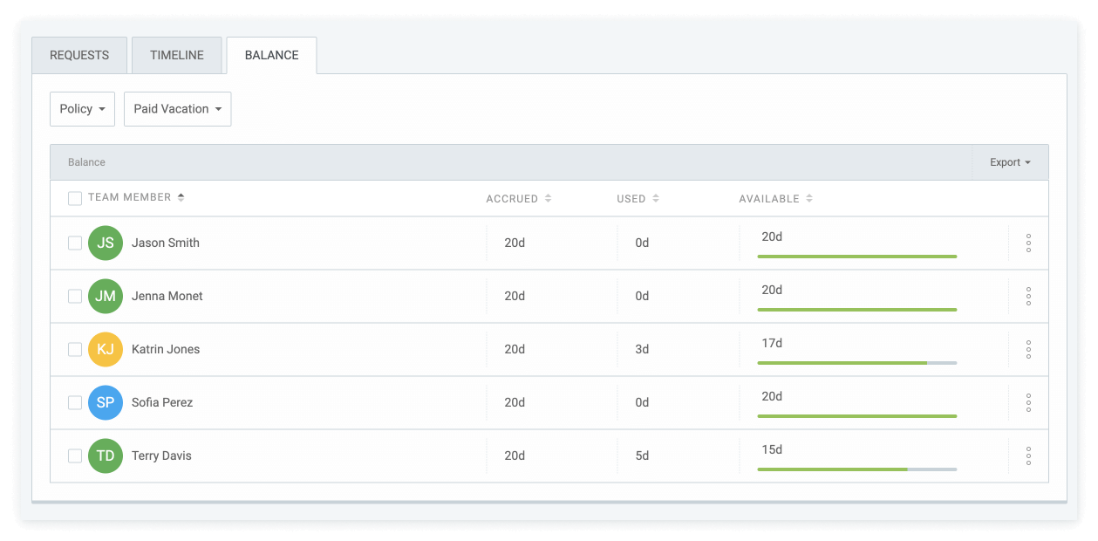Tick the checkbox next to Terry Davis
1098x541 pixels.
coord(75,455)
